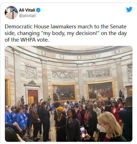Click the dark statue beside the right painting

121,94
